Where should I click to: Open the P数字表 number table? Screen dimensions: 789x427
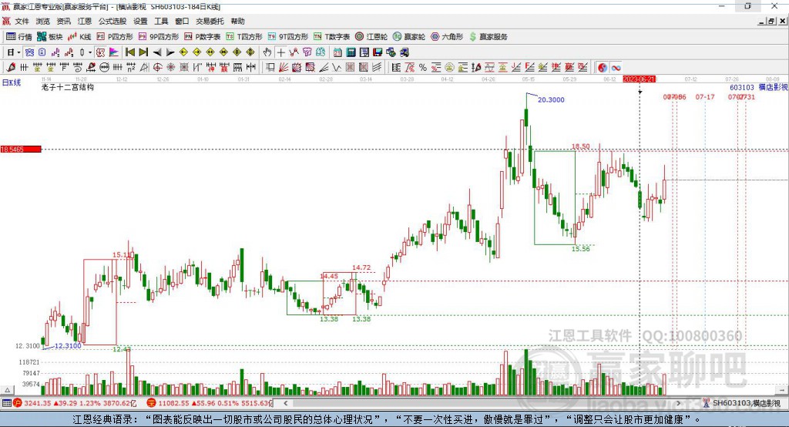pyautogui.click(x=203, y=37)
